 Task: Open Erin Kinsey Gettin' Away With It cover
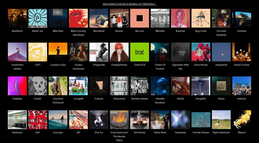pos(140,119)
